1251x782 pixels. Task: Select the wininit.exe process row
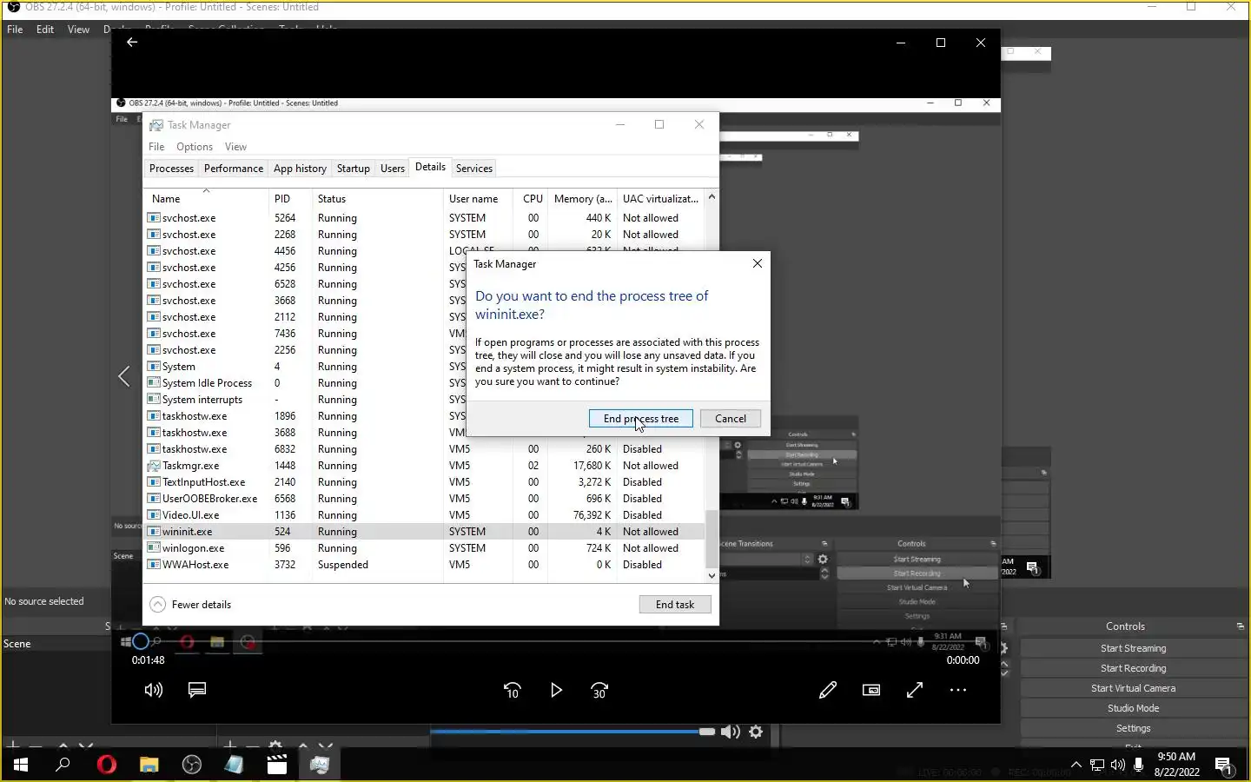coord(425,532)
